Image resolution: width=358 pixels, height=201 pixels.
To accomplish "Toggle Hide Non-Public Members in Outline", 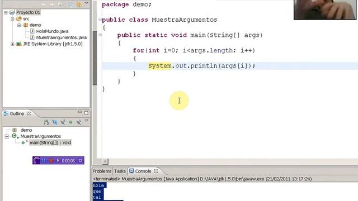I will tap(70, 122).
